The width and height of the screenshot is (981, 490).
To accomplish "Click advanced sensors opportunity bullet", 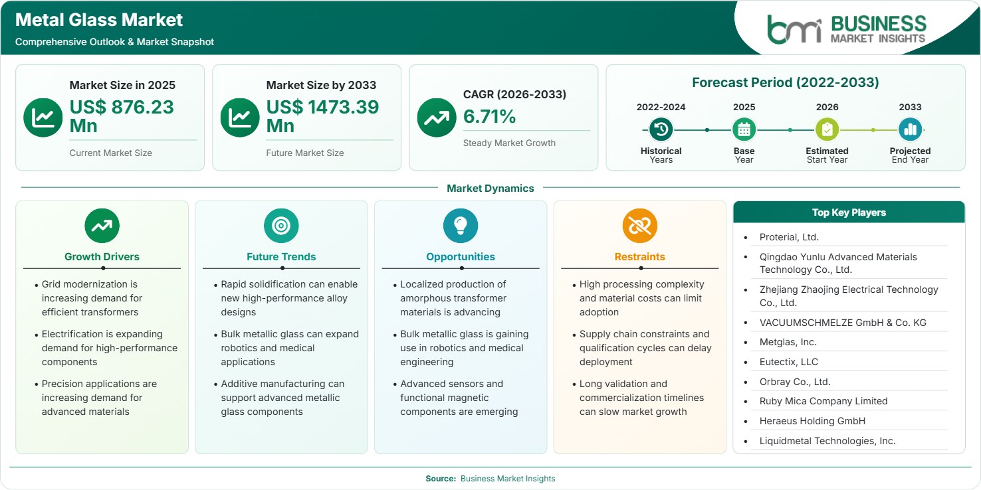I will (x=459, y=398).
